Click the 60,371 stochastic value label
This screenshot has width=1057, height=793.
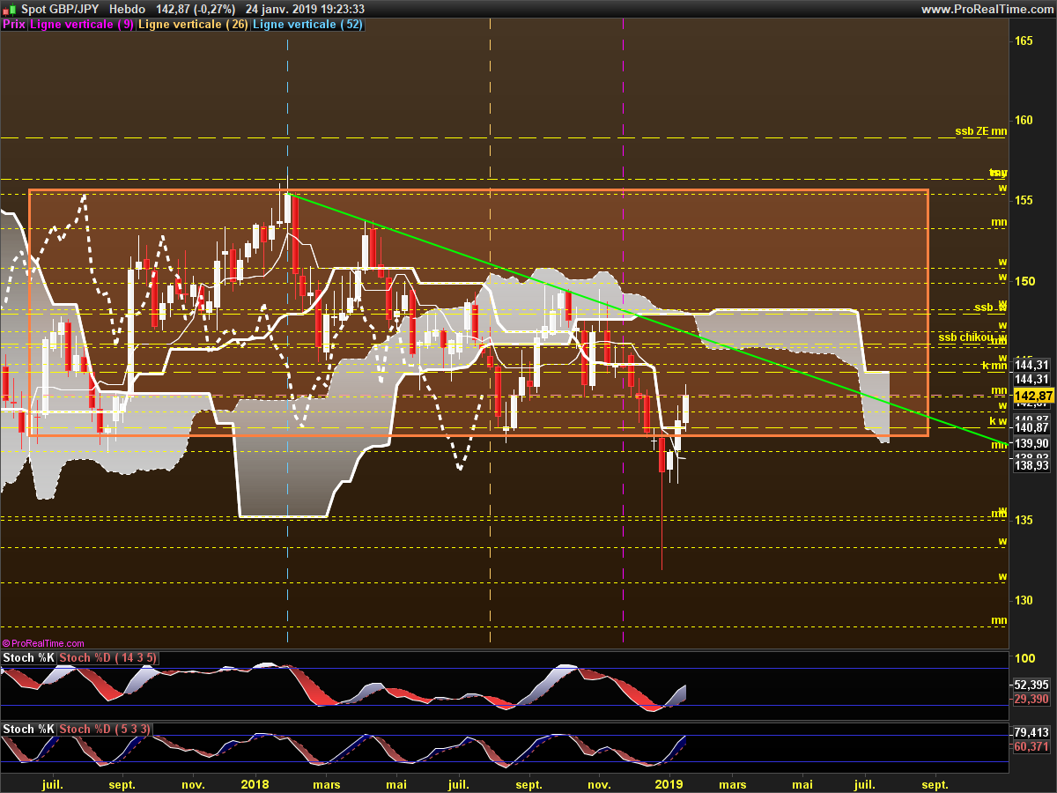pos(1031,746)
